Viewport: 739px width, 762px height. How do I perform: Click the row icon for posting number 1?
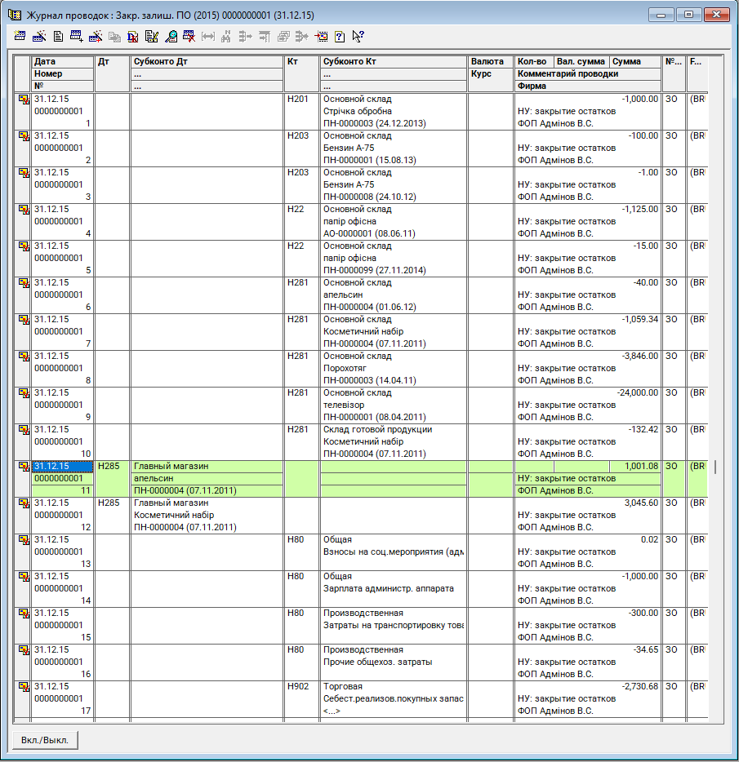coord(23,100)
